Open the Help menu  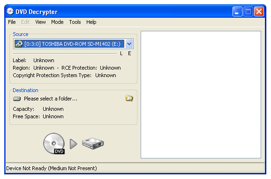click(91, 22)
